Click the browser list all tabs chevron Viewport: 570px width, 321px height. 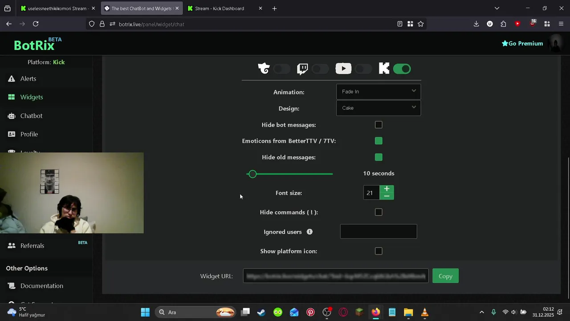(x=497, y=8)
